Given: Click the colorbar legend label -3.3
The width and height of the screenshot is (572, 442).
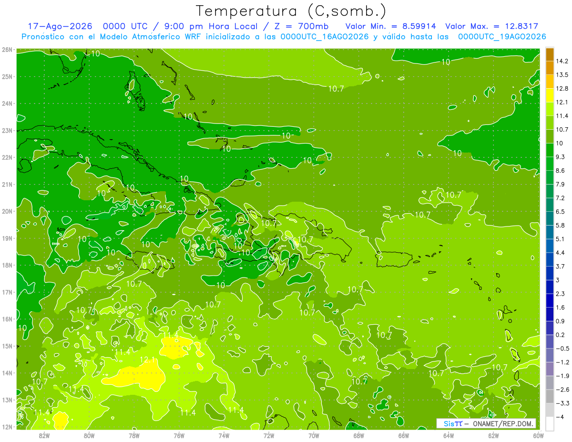Looking at the screenshot, I should (562, 403).
